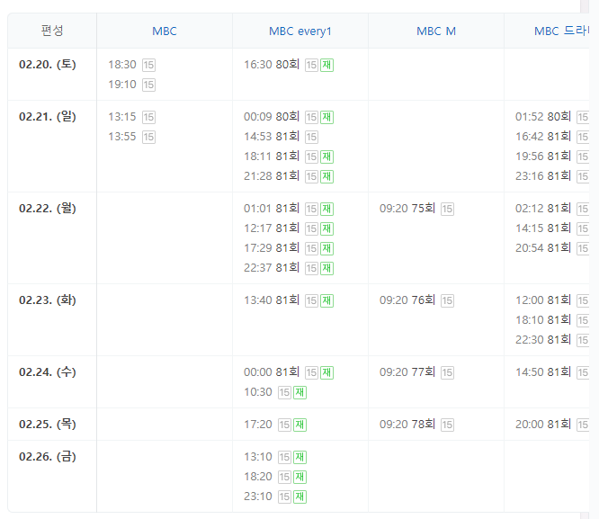Screen dimensions: 599x519
Task: Click the 15 age rating icon beside 19:10
Action: (148, 85)
